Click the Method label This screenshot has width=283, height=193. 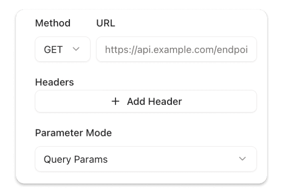pyautogui.click(x=53, y=23)
